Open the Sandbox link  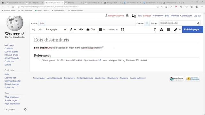point(147,16)
